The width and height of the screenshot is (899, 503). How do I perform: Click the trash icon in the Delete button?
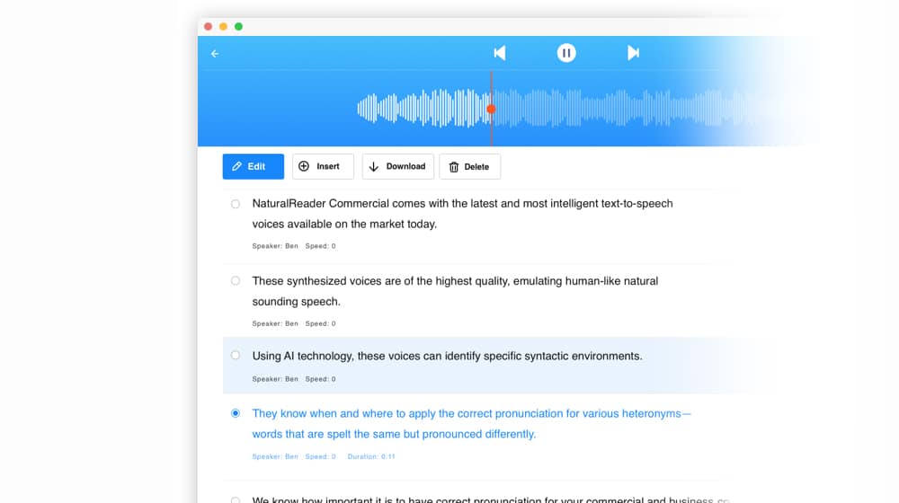tap(453, 167)
